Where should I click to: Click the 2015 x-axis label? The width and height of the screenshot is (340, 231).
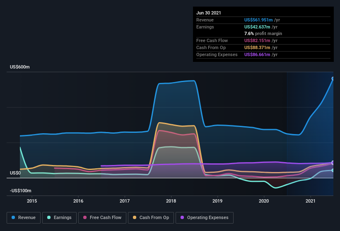tap(32, 201)
